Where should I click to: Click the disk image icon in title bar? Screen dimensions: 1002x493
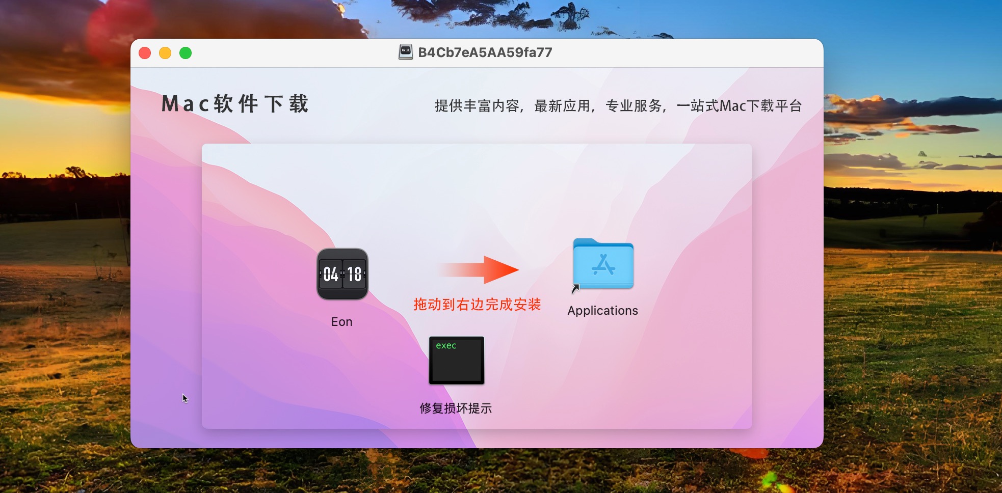pos(406,52)
